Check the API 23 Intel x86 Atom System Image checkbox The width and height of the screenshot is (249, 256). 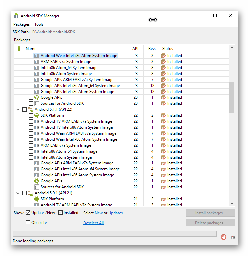(x=31, y=74)
